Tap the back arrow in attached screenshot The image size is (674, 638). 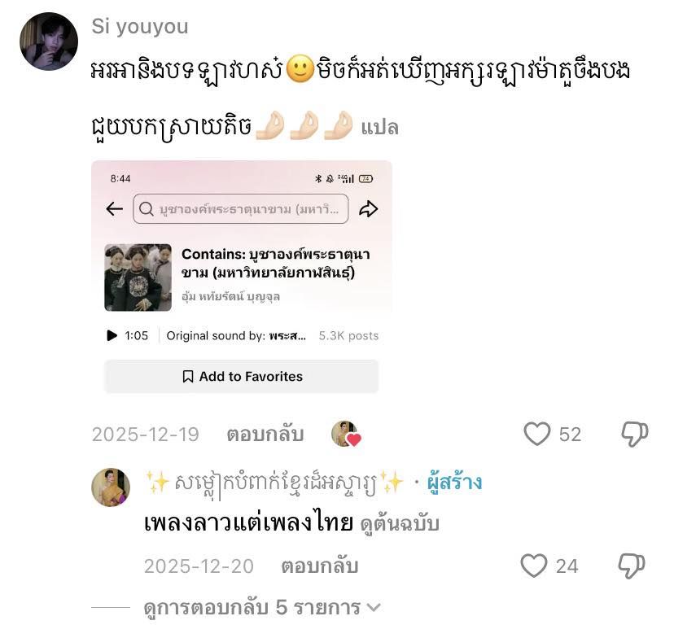click(114, 209)
